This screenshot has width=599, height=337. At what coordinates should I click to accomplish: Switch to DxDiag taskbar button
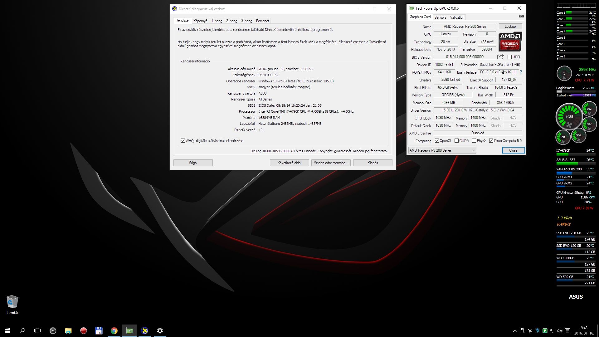(144, 331)
